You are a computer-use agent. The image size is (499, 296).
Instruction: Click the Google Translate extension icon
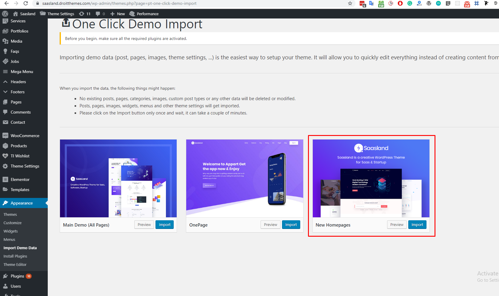(x=372, y=3)
